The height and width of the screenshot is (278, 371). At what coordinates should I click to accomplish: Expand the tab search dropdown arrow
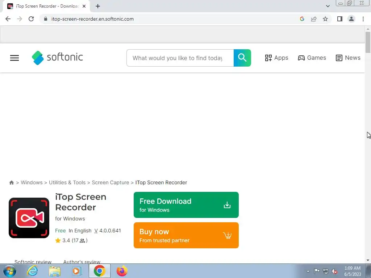coord(328,6)
